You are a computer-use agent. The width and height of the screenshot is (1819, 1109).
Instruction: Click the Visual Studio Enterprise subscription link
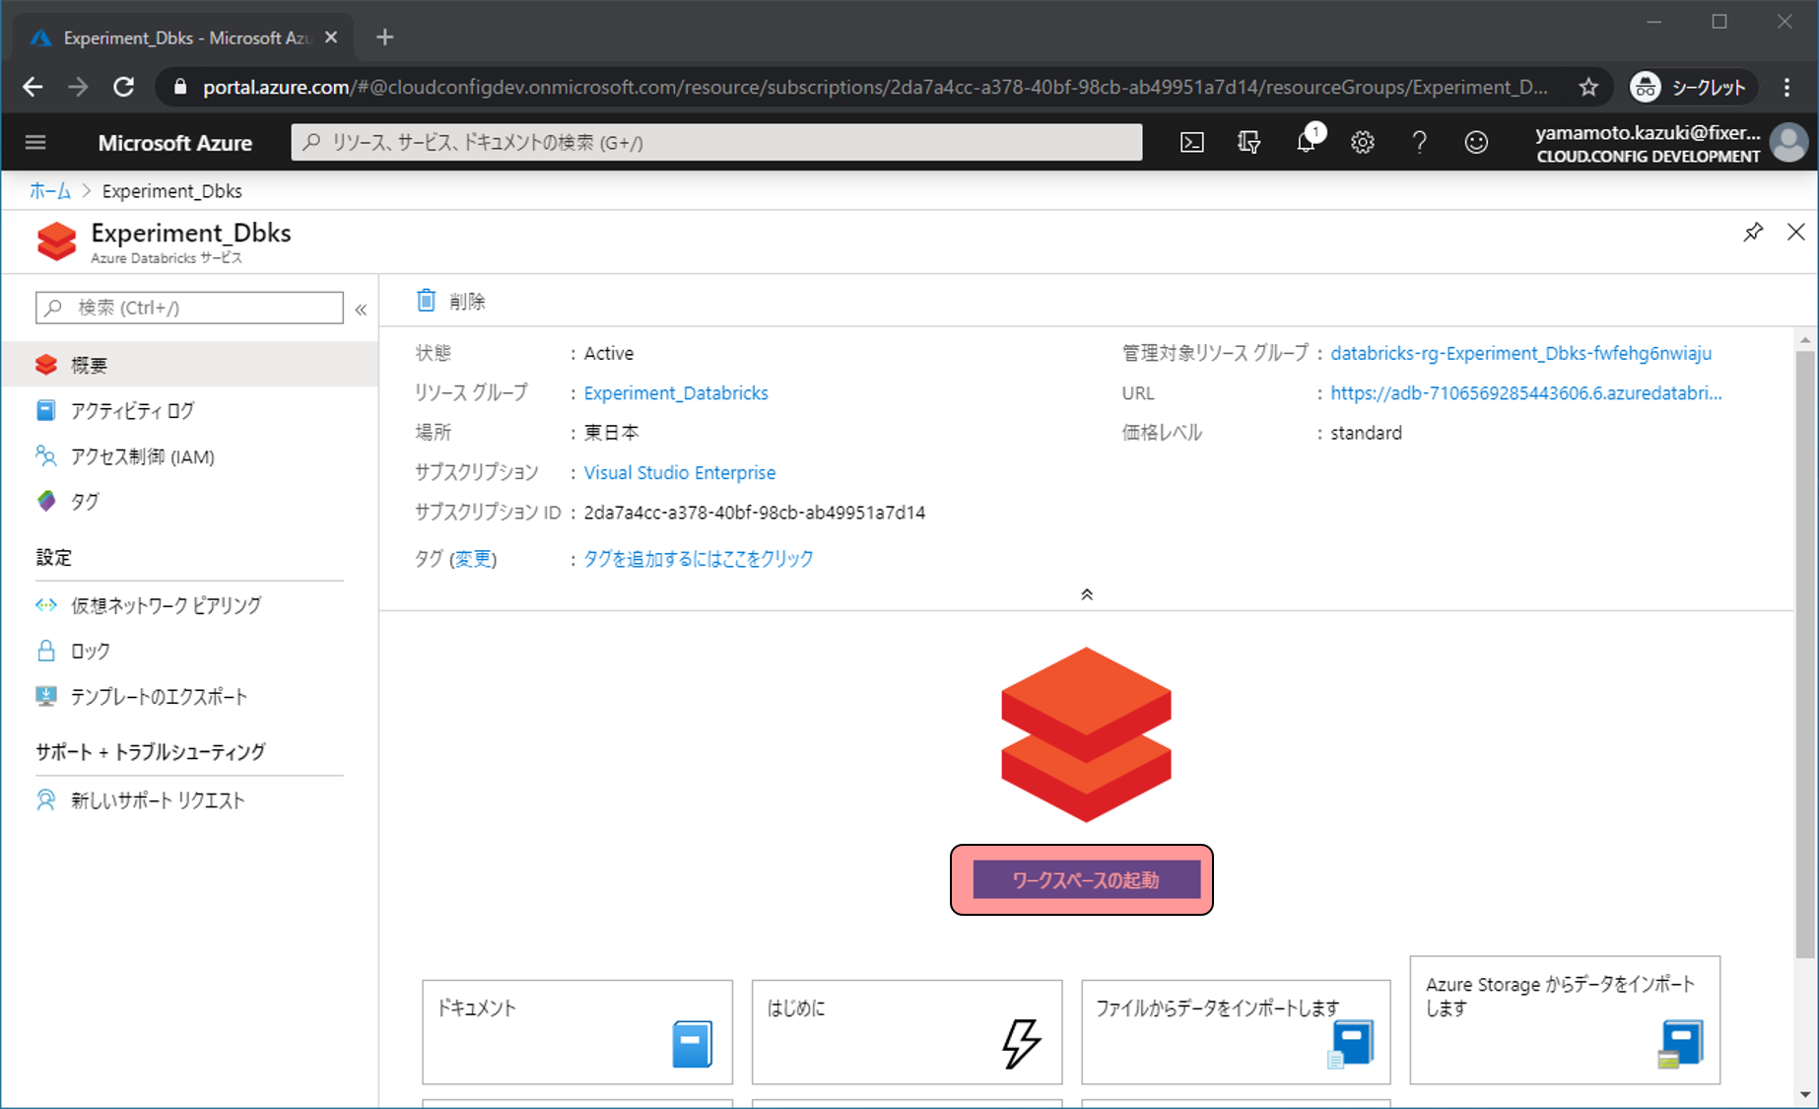point(679,473)
